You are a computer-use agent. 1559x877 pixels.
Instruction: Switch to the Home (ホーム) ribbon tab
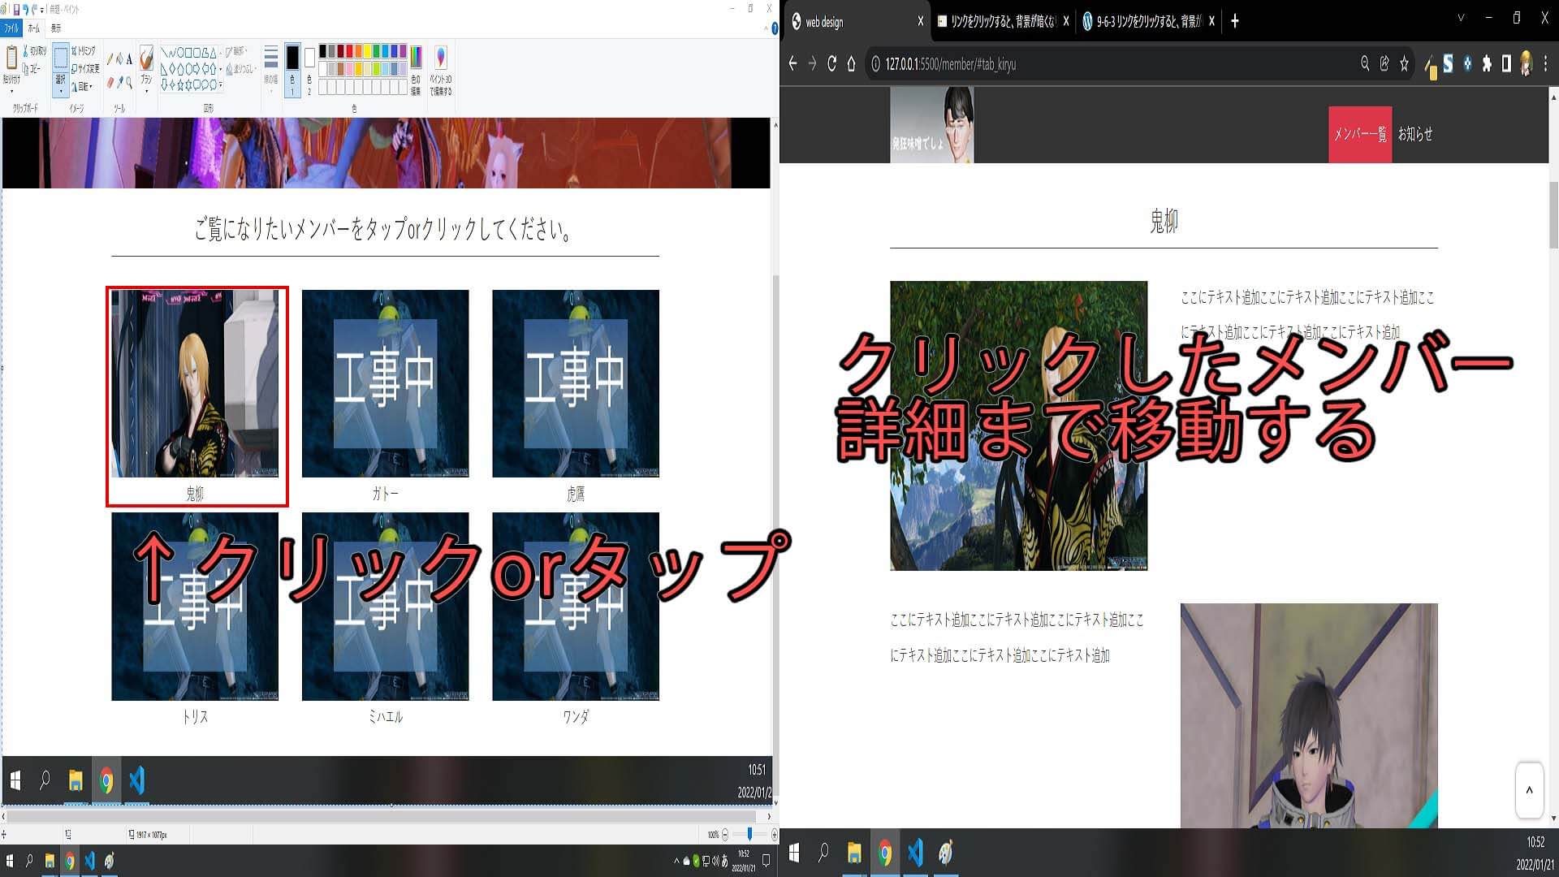point(34,28)
